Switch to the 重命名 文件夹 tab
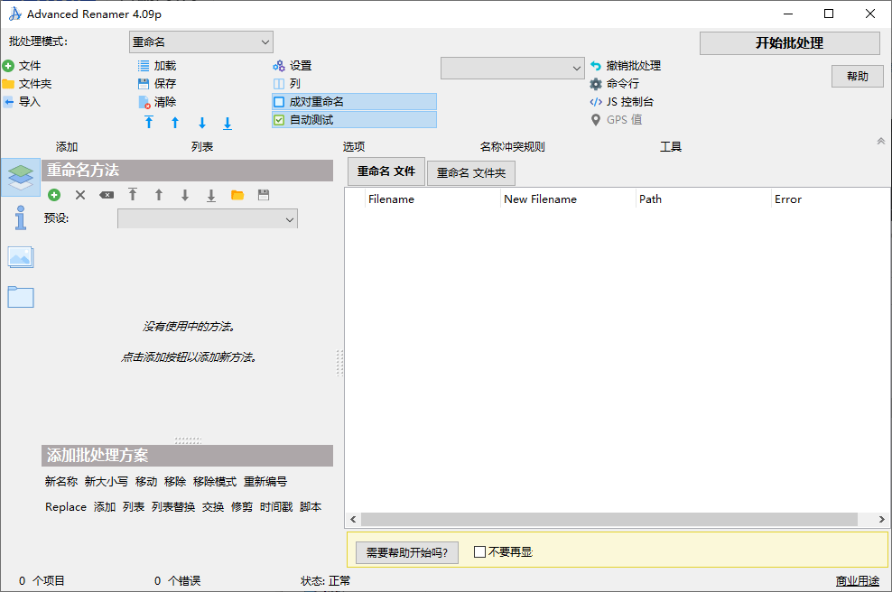Viewport: 892px width, 592px height. tap(471, 172)
